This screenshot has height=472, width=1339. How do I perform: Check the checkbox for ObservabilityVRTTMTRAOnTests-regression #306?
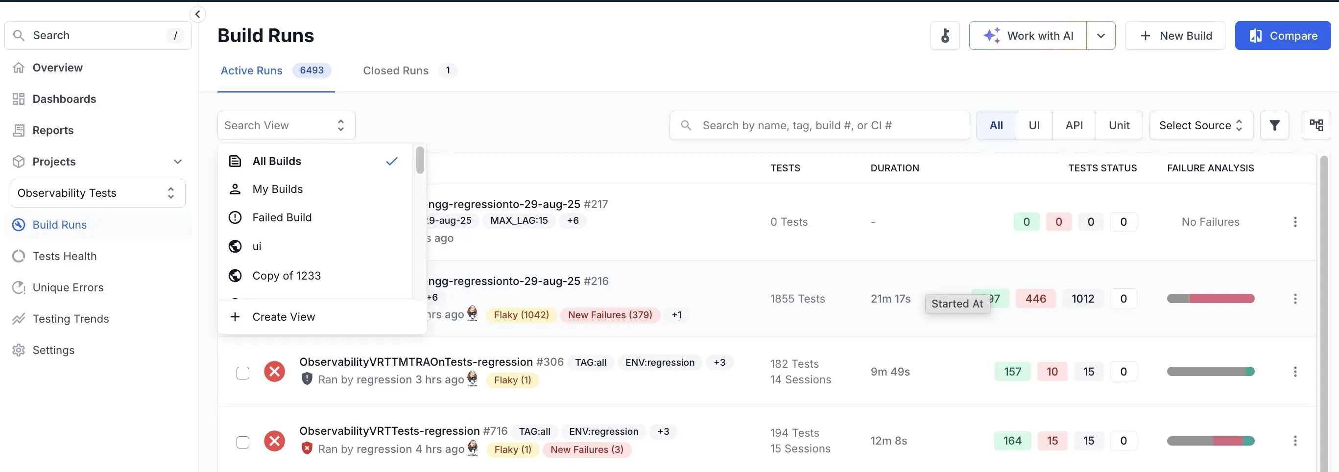[x=243, y=373]
